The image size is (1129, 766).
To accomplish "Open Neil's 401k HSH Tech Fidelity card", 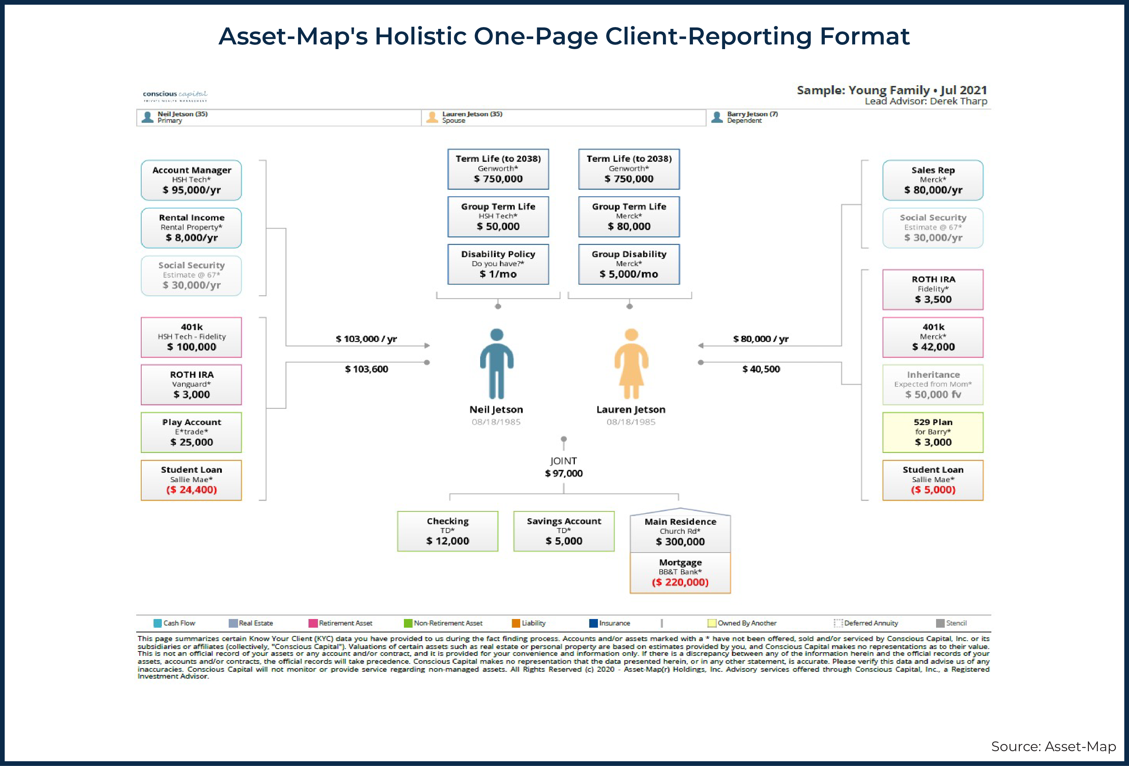I will [x=191, y=337].
